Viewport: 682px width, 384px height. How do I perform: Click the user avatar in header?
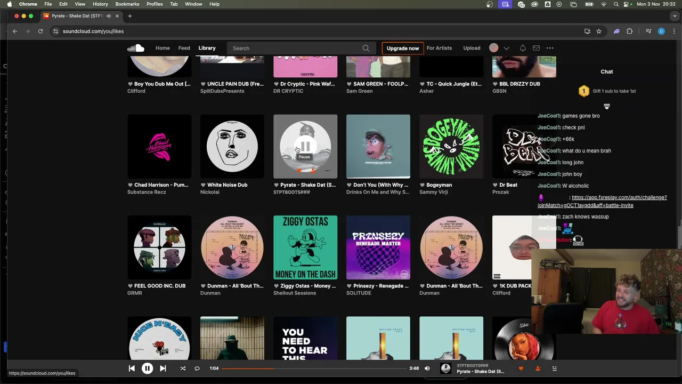(x=494, y=48)
